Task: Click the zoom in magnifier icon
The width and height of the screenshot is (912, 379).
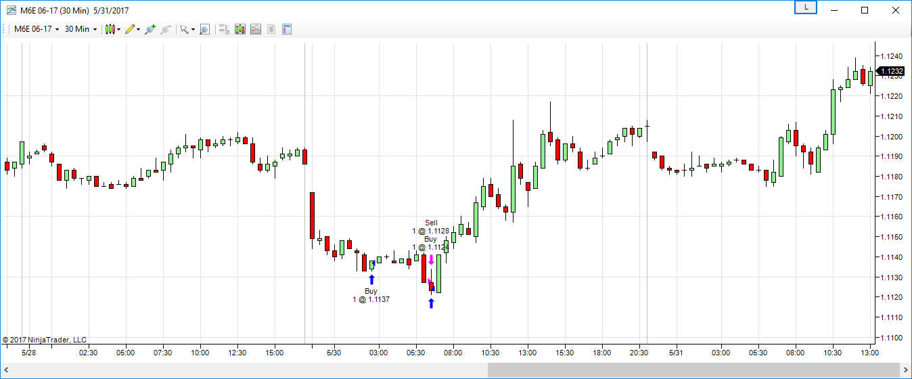Action: (150, 29)
